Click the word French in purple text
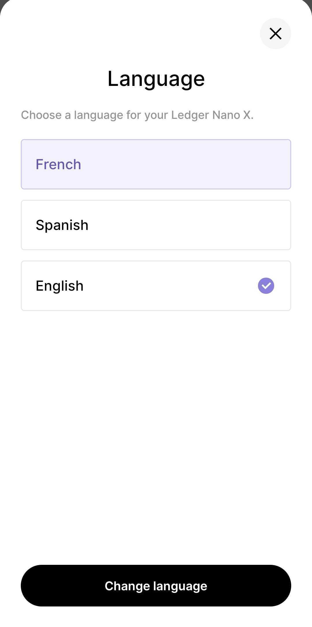Viewport: 312px width, 627px height. (58, 164)
